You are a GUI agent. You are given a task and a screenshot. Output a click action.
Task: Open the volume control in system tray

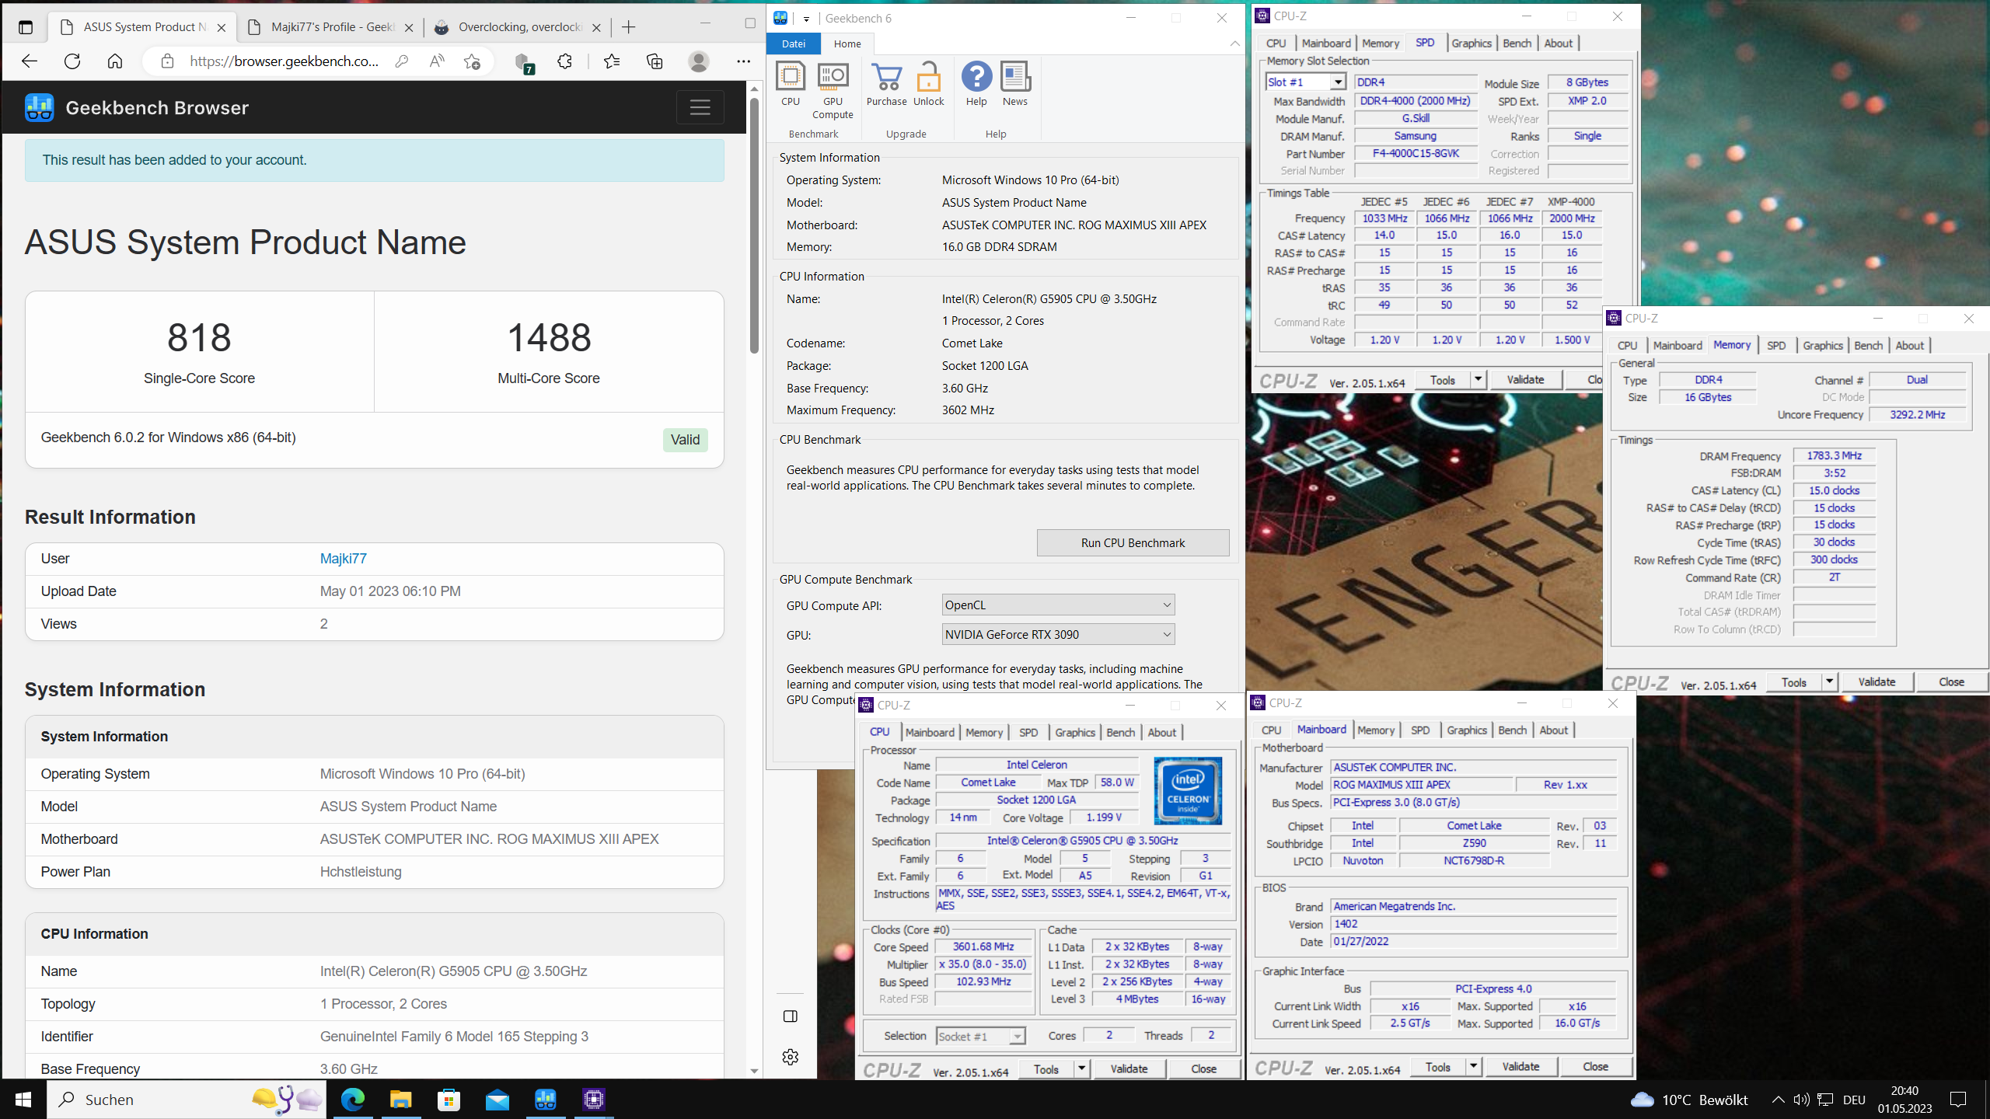(x=1801, y=1100)
